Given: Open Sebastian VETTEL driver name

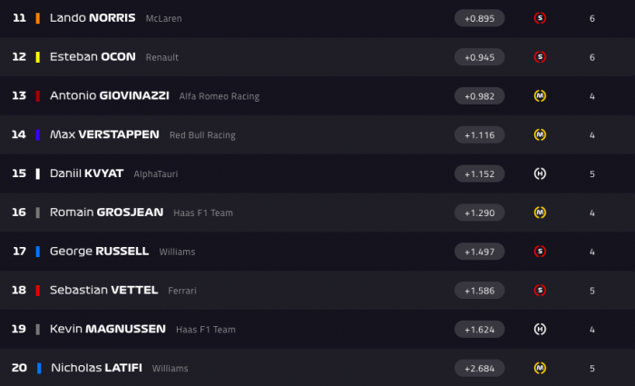Looking at the screenshot, I should pos(103,290).
